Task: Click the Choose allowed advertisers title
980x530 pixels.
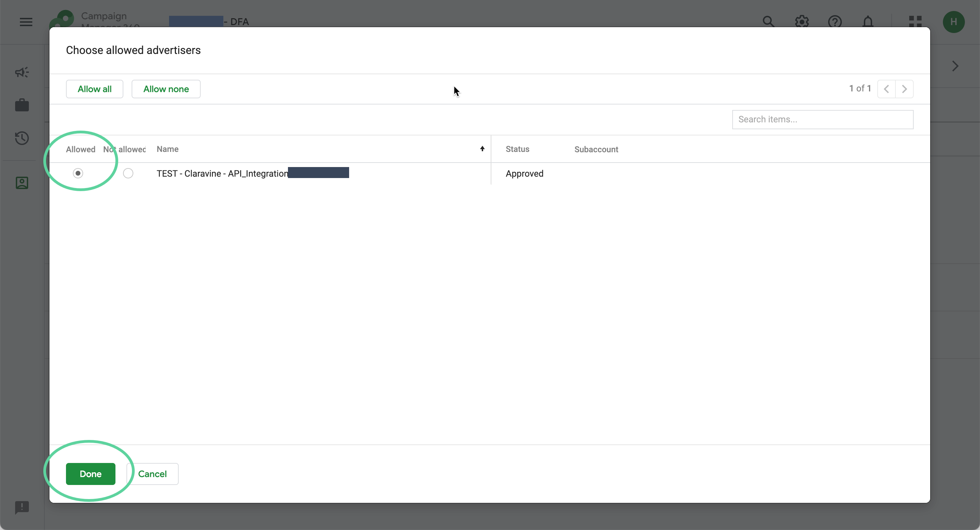Action: [133, 50]
